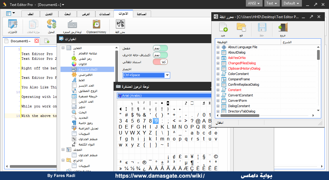
Task: Close the Document1 tab with red X
Action: (37, 41)
